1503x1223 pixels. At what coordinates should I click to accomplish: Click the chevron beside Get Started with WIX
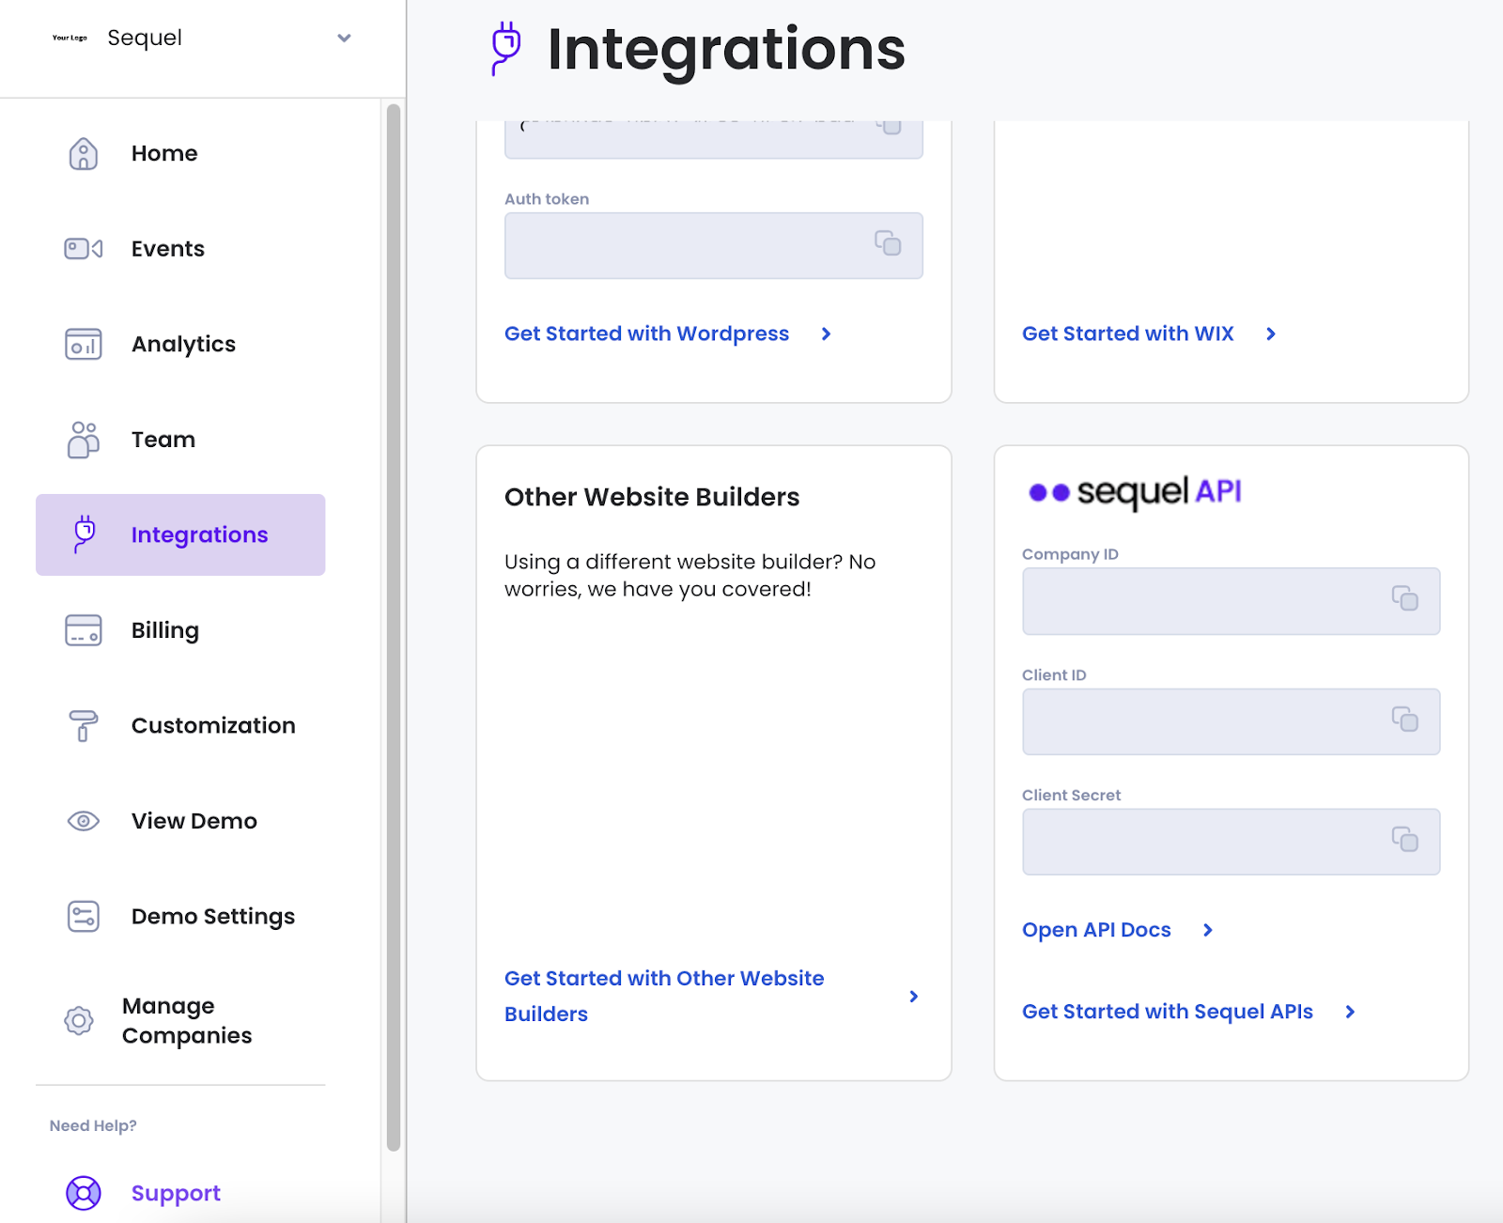pyautogui.click(x=1271, y=334)
